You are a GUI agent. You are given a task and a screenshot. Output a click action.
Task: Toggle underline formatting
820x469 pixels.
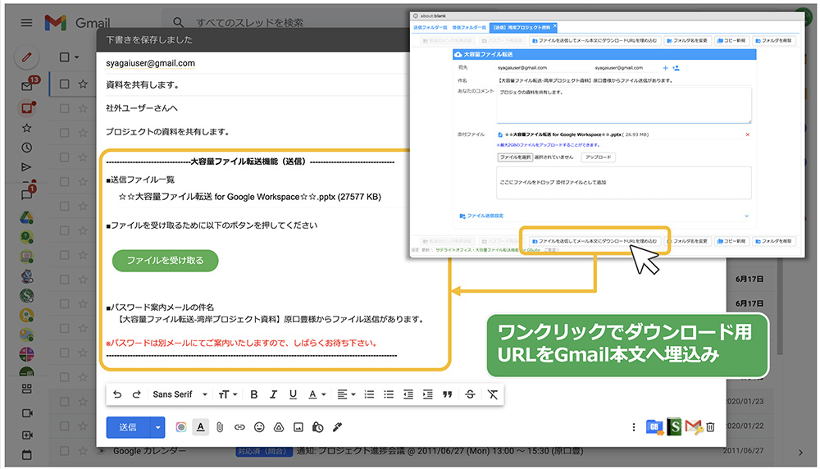pos(293,394)
